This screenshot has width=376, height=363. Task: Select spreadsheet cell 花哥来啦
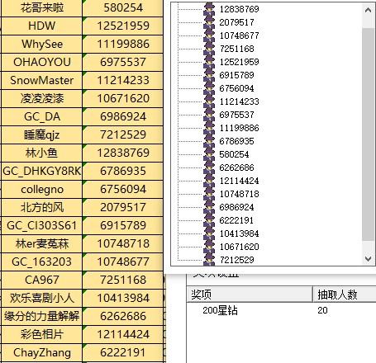point(42,7)
